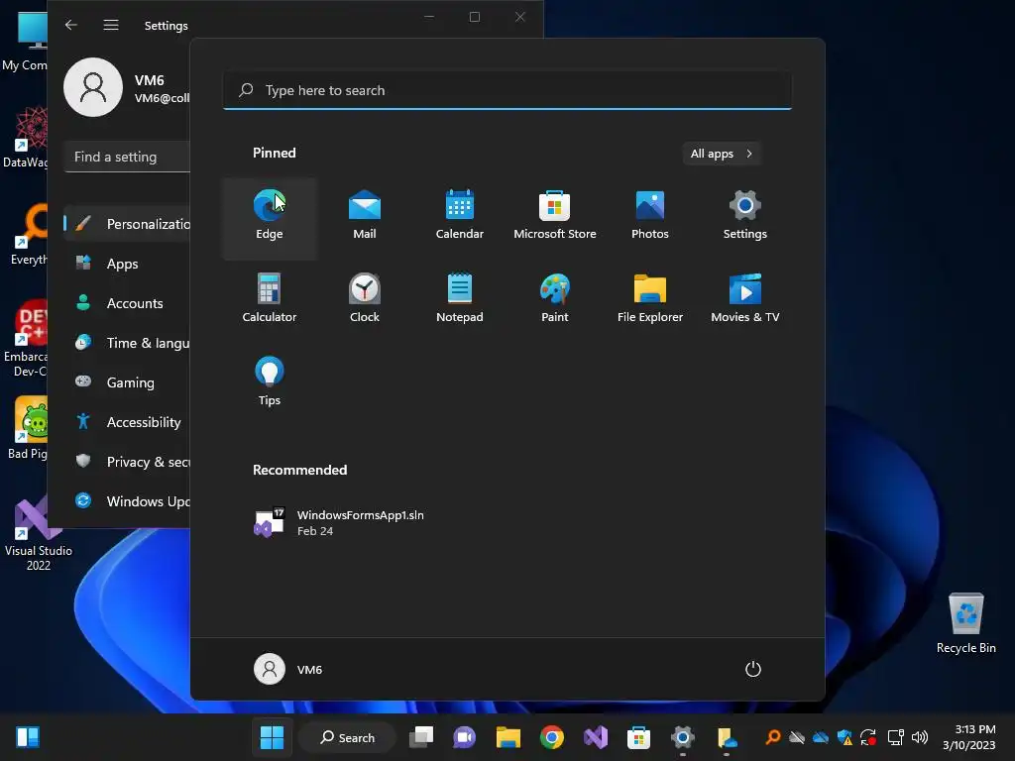Select Visual Studio 2022 desktop shortcut
Viewport: 1015px width, 761px height.
39,534
